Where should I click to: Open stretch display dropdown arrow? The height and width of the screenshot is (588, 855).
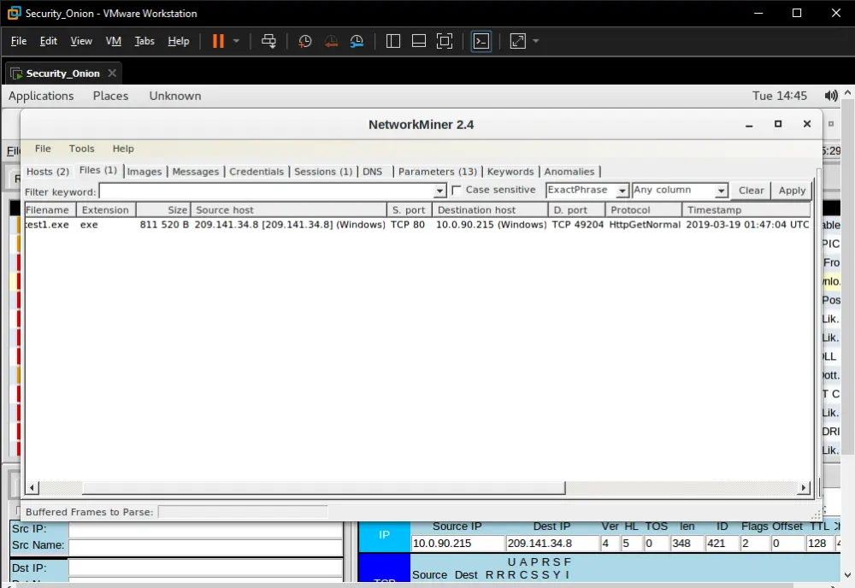click(x=535, y=41)
